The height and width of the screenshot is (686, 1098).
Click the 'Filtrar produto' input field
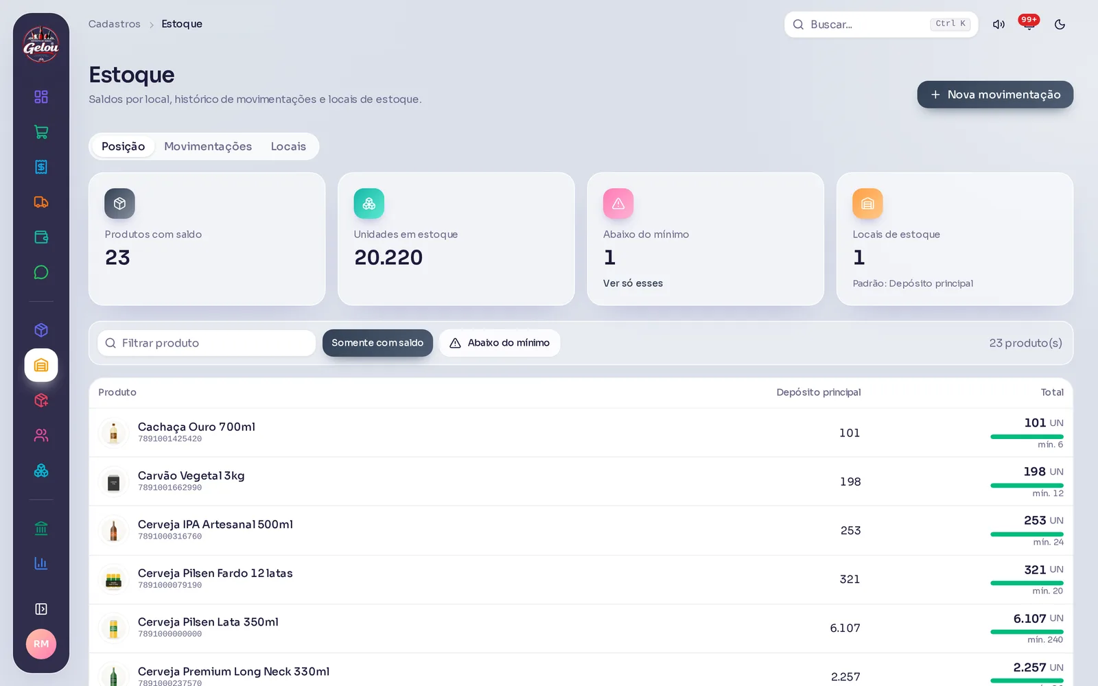(x=207, y=343)
